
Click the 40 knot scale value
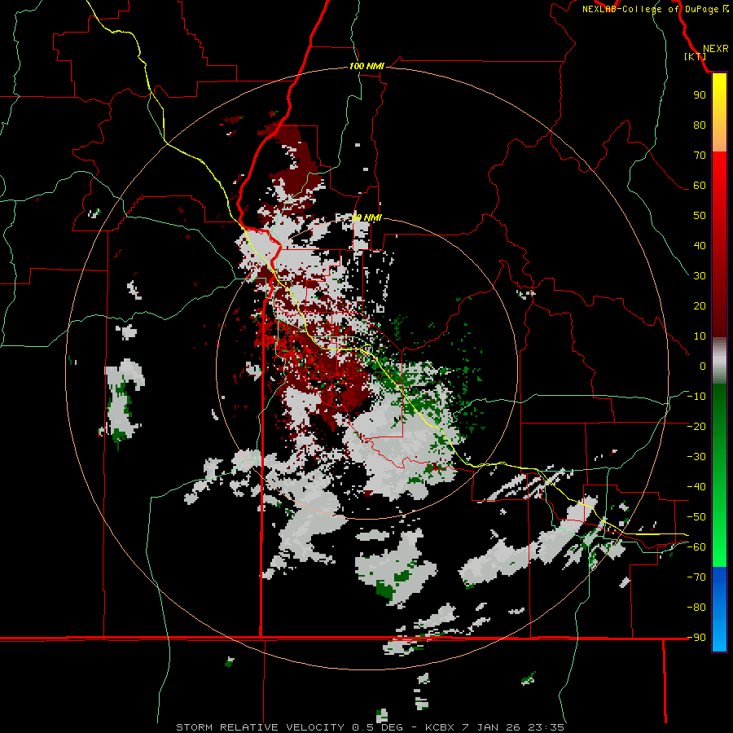[x=700, y=245]
